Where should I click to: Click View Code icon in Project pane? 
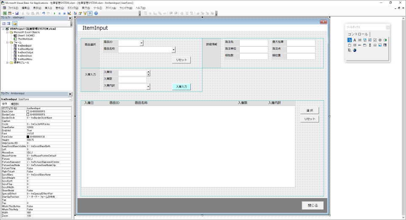pyautogui.click(x=4, y=24)
